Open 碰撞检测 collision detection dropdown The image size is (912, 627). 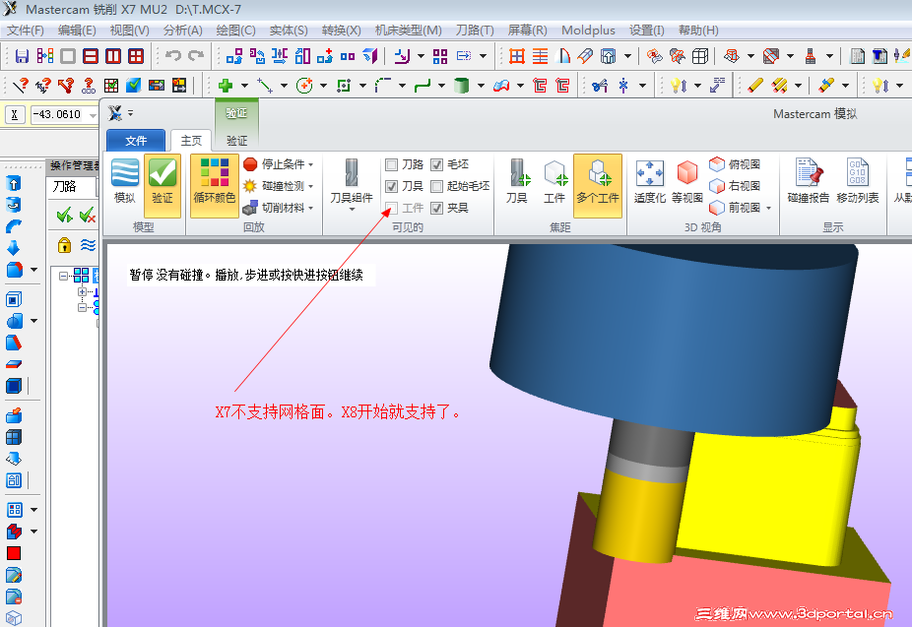click(x=279, y=186)
